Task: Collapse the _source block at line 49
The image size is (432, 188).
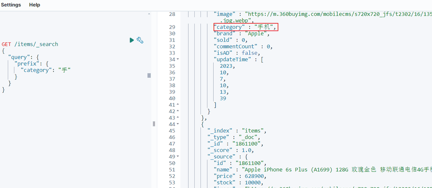Action: (x=178, y=157)
